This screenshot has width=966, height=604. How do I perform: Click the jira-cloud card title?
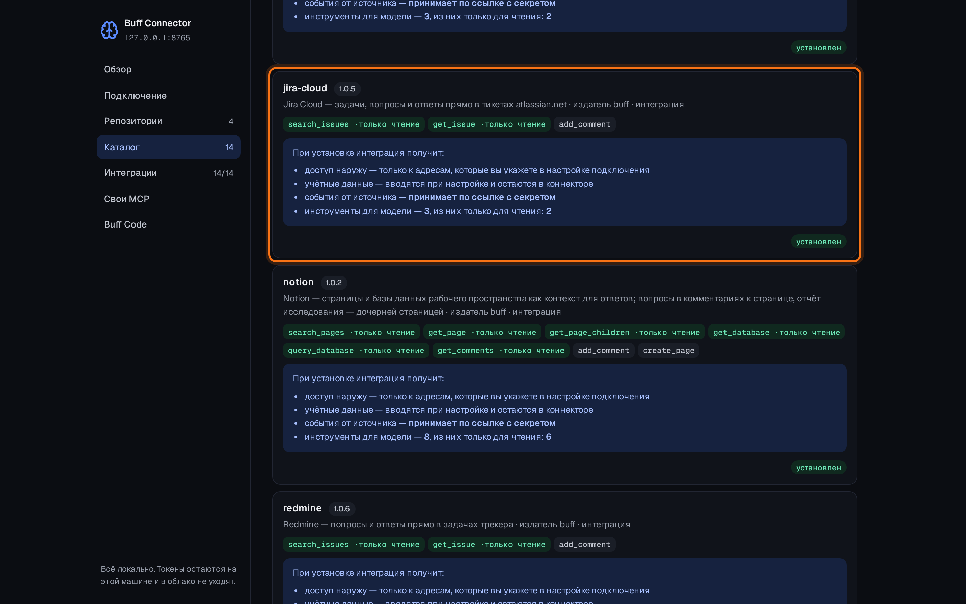tap(305, 88)
